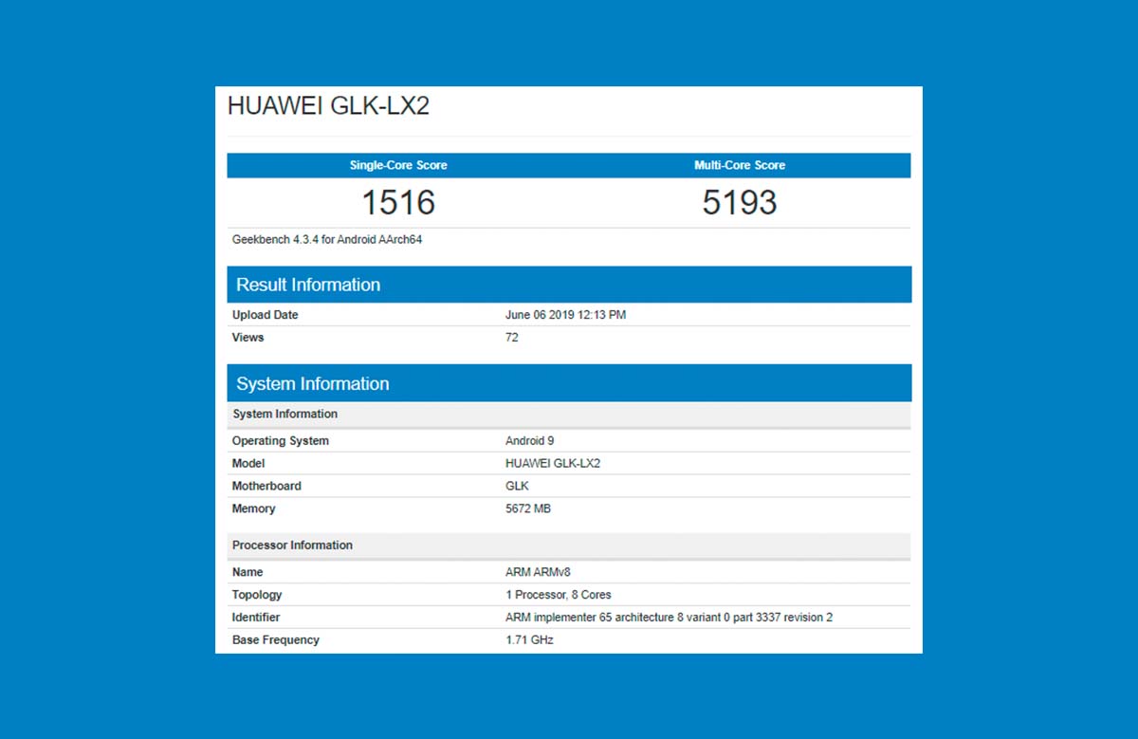This screenshot has width=1138, height=739.
Task: Select the ARM implementer 65 identifier string
Action: (670, 619)
